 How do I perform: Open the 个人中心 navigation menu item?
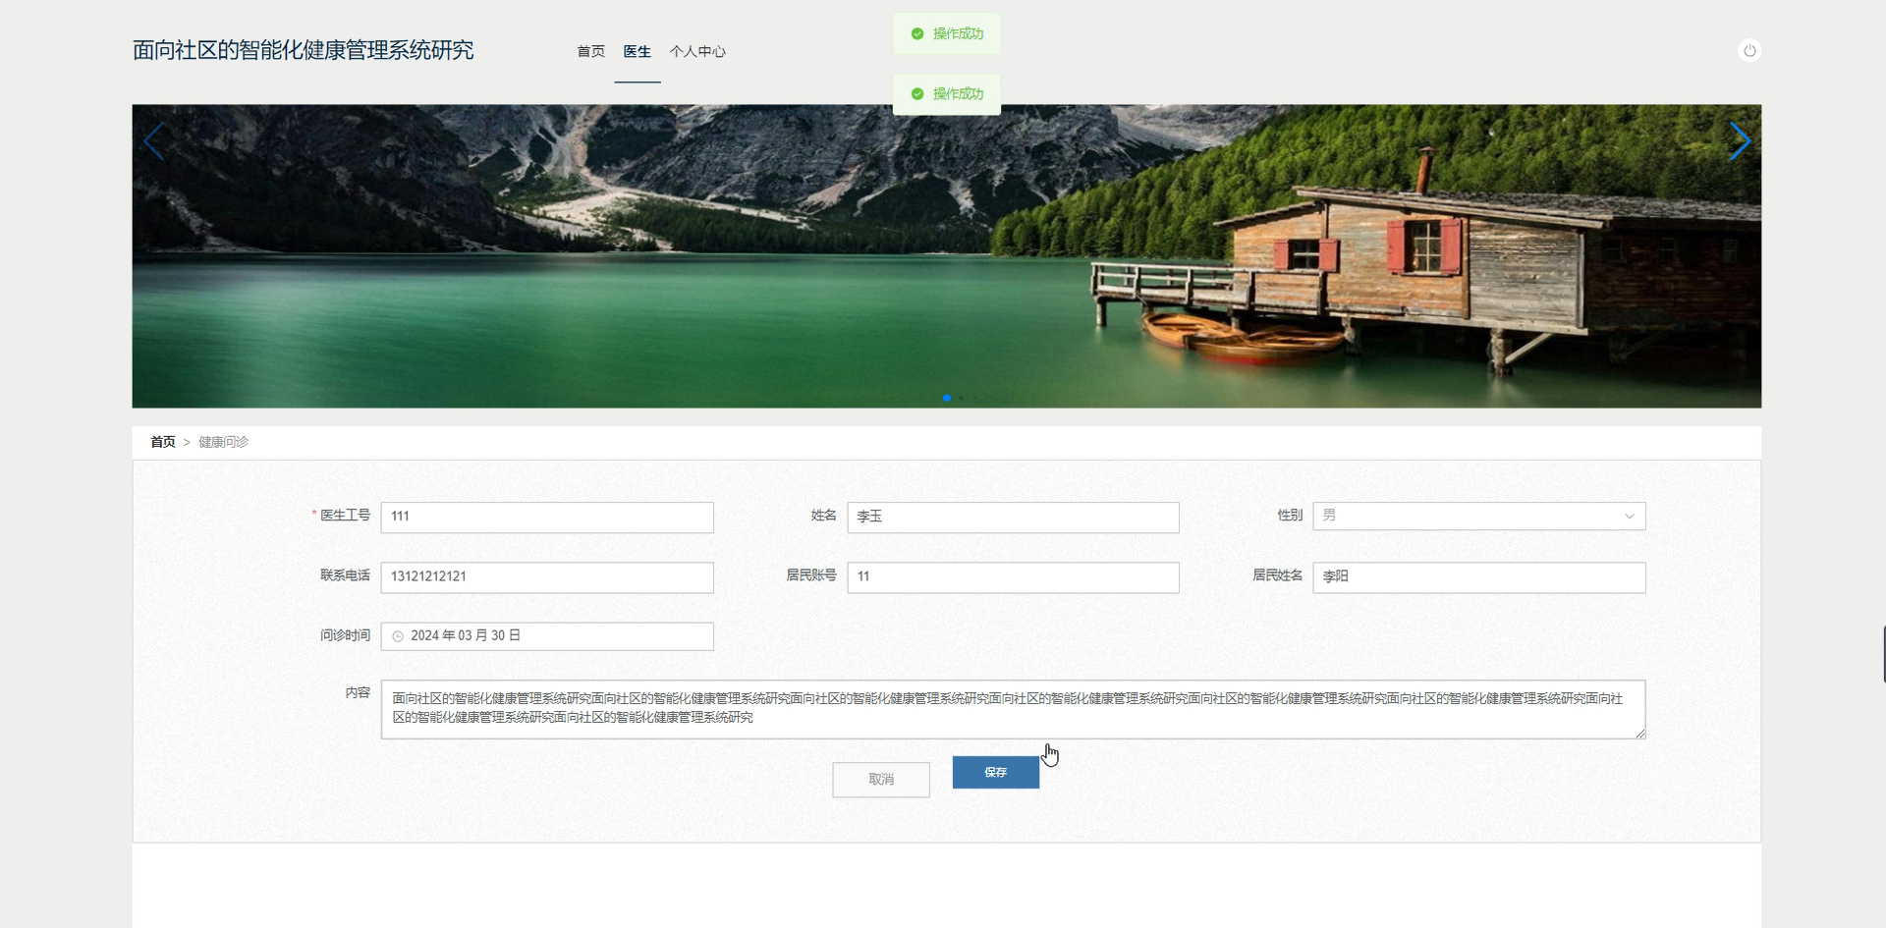click(697, 51)
